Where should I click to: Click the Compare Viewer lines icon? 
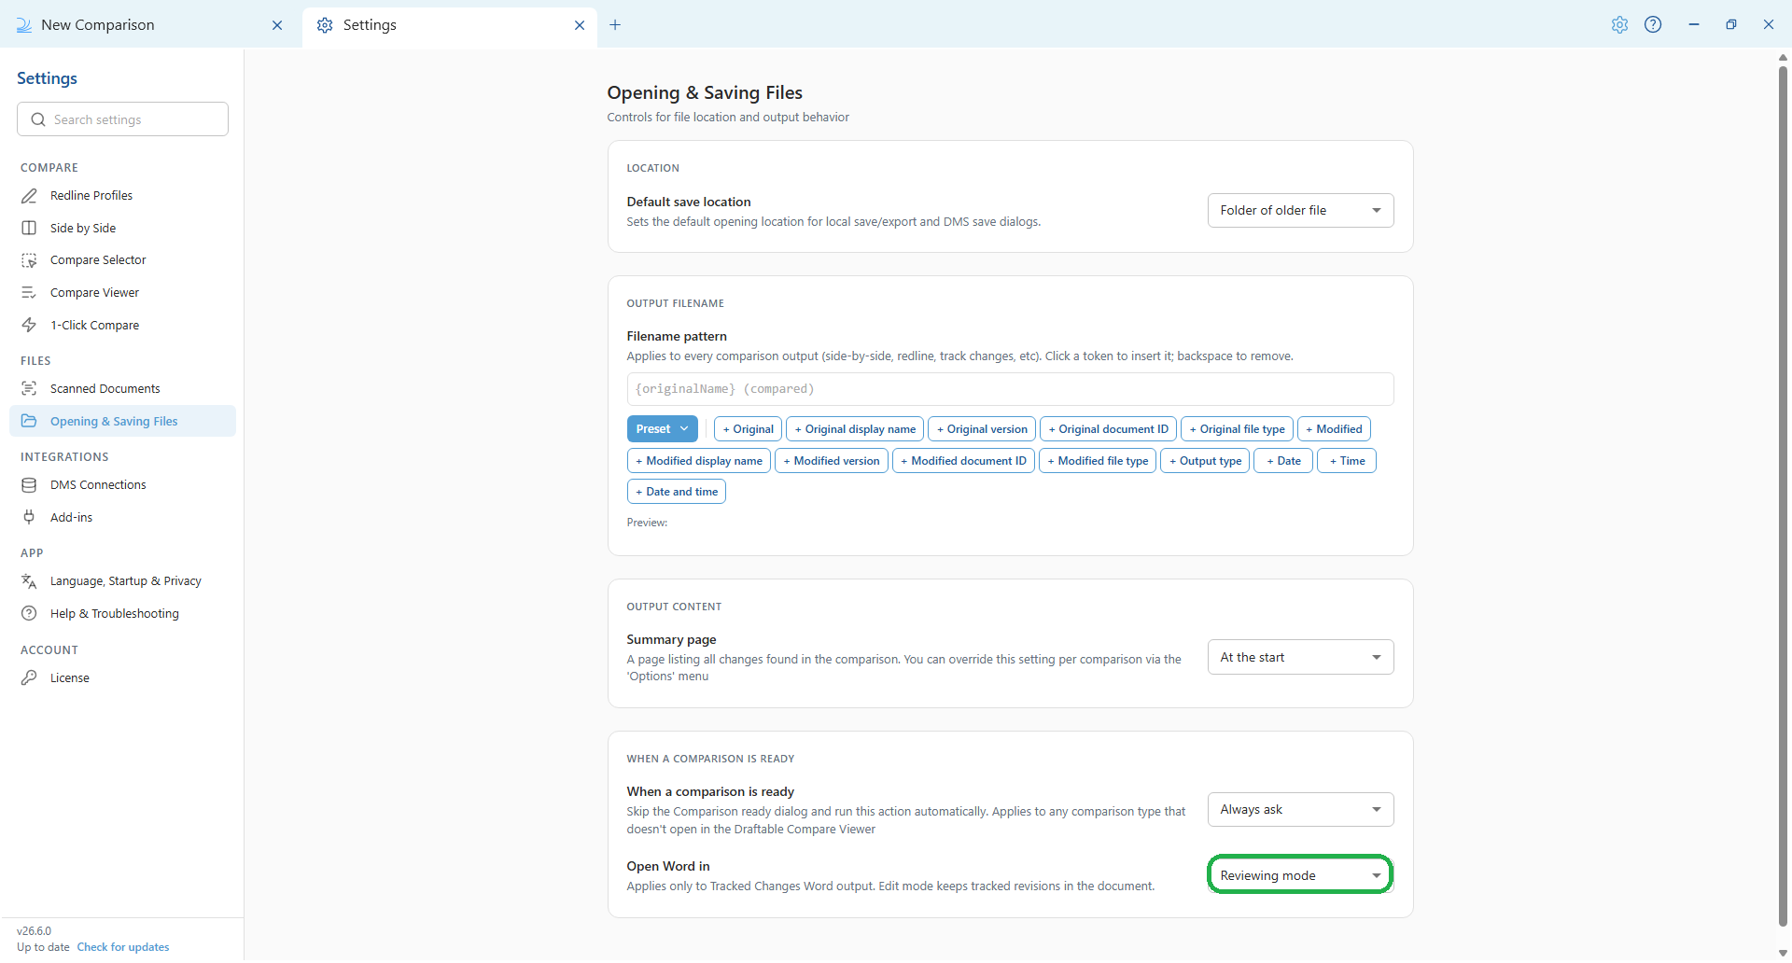29,293
